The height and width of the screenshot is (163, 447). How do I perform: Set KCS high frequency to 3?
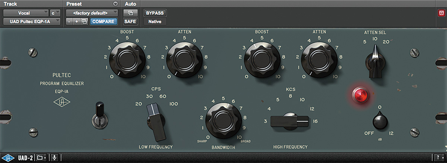(x=265, y=121)
